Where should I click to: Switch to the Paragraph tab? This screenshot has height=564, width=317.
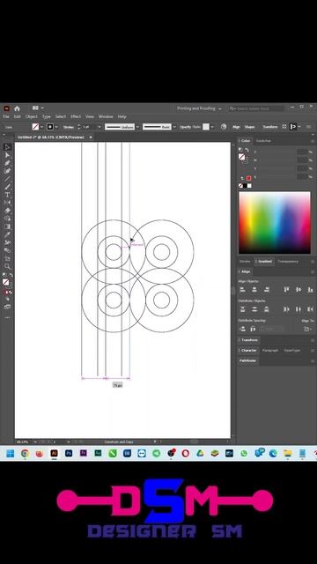[x=270, y=351]
